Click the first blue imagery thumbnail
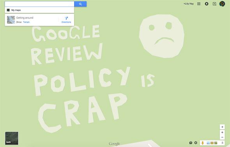The height and width of the screenshot is (147, 230). tap(208, 143)
